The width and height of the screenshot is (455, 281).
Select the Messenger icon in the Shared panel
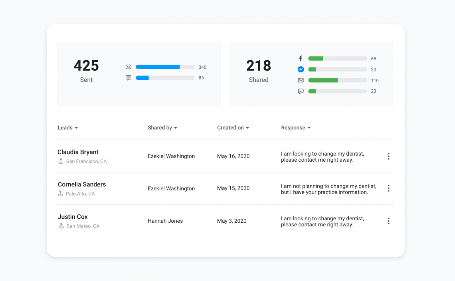tap(301, 69)
